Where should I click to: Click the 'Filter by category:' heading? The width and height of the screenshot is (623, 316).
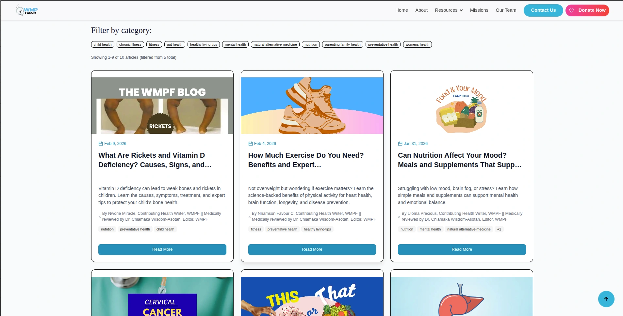click(x=121, y=30)
